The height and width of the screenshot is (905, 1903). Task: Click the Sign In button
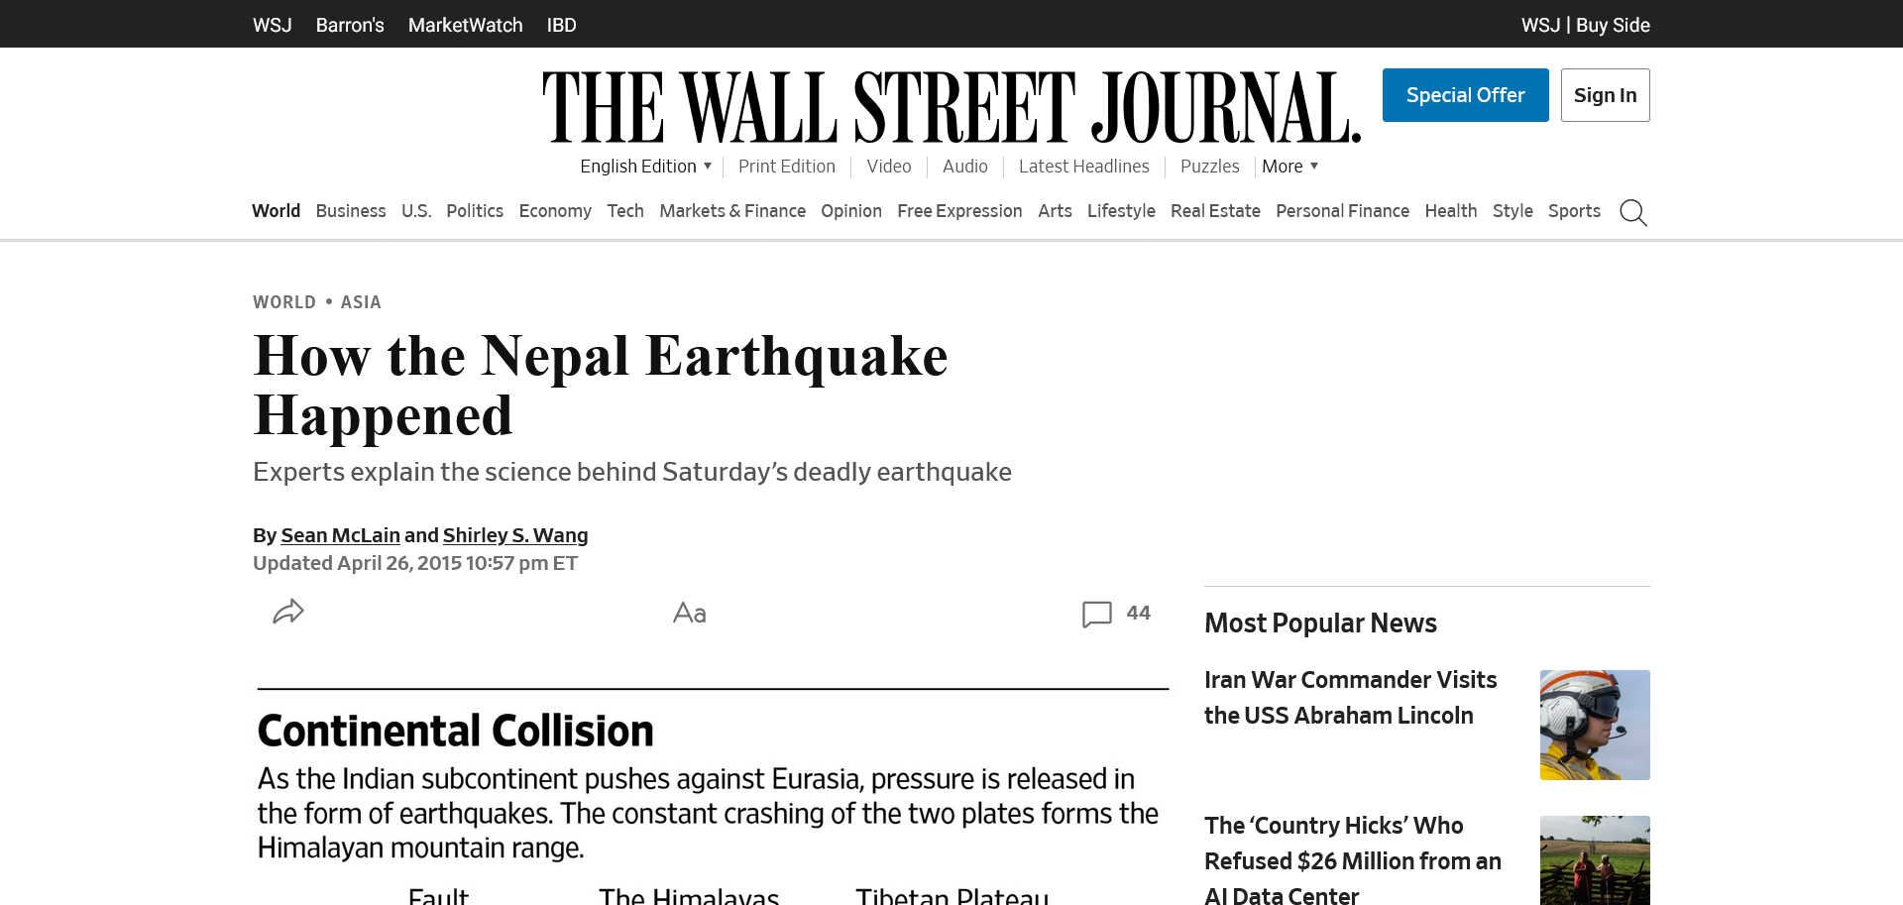coord(1605,95)
